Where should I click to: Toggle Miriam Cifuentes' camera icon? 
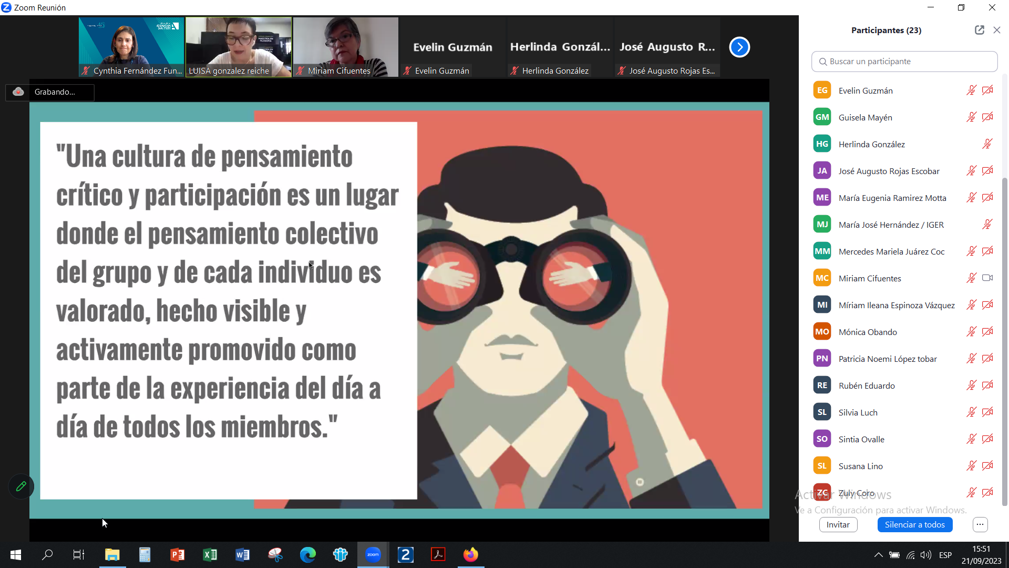click(987, 278)
